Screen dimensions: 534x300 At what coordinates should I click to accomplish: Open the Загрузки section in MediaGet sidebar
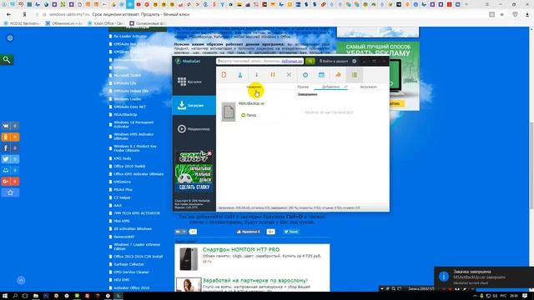click(x=194, y=105)
